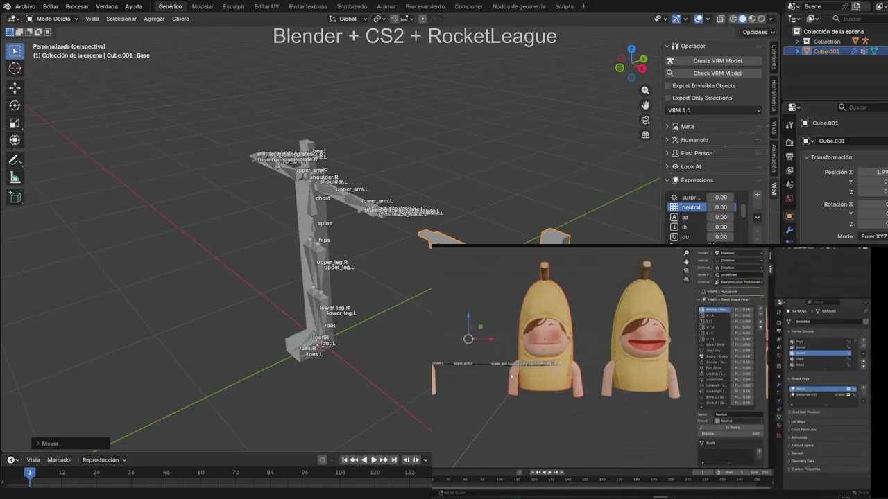
Task: Toggle auto keying record button in timeline
Action: coord(322,459)
